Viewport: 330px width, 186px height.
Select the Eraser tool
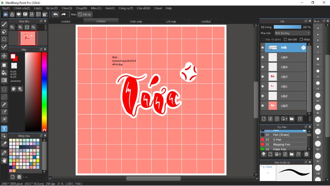click(x=4, y=32)
